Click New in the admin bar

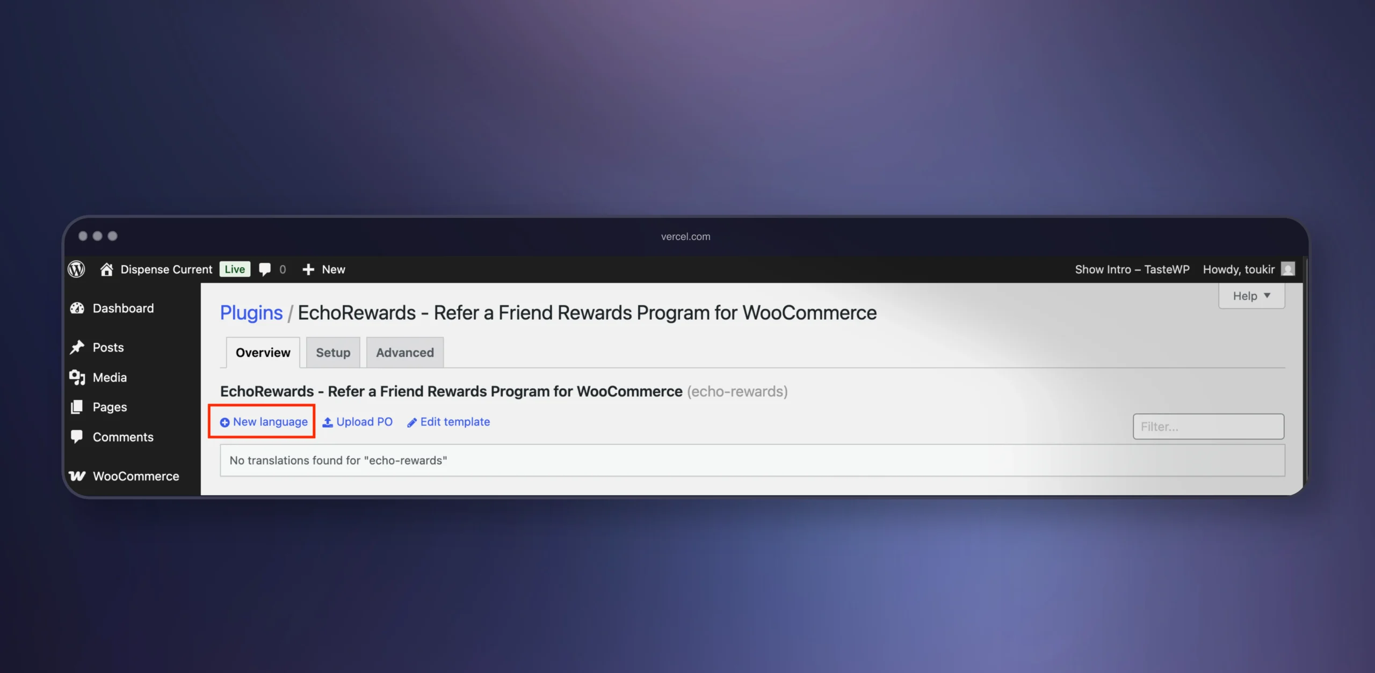(334, 269)
